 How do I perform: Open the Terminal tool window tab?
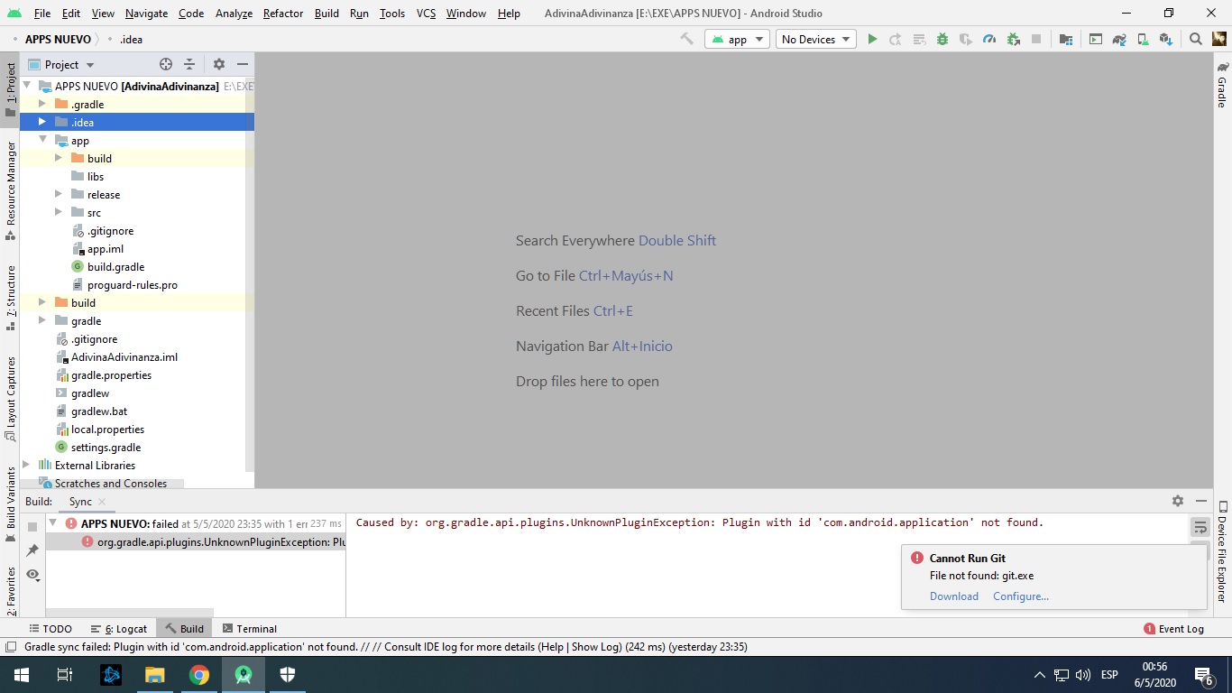tap(250, 628)
